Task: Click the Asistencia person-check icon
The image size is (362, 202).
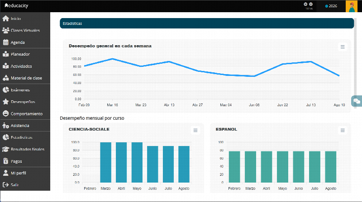Action: coord(5,126)
